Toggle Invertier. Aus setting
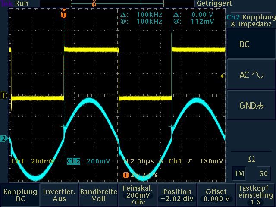 tap(59, 195)
